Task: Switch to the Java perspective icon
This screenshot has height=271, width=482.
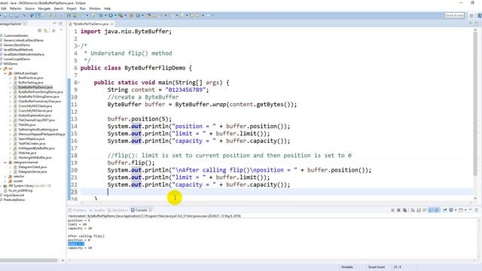Action: coord(479,15)
